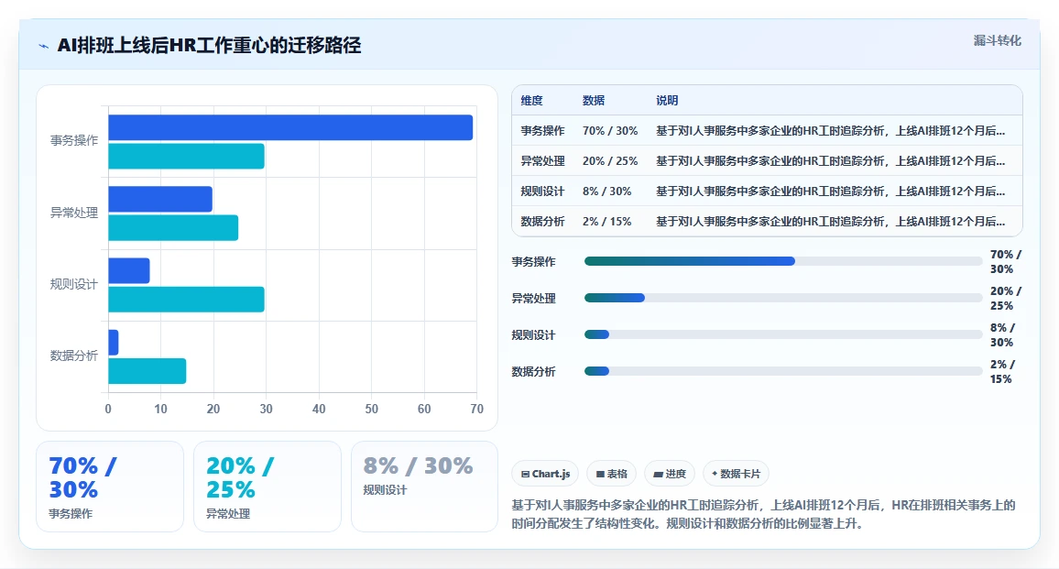Click the 进度 tag chip
This screenshot has height=569, width=1059.
(x=670, y=474)
